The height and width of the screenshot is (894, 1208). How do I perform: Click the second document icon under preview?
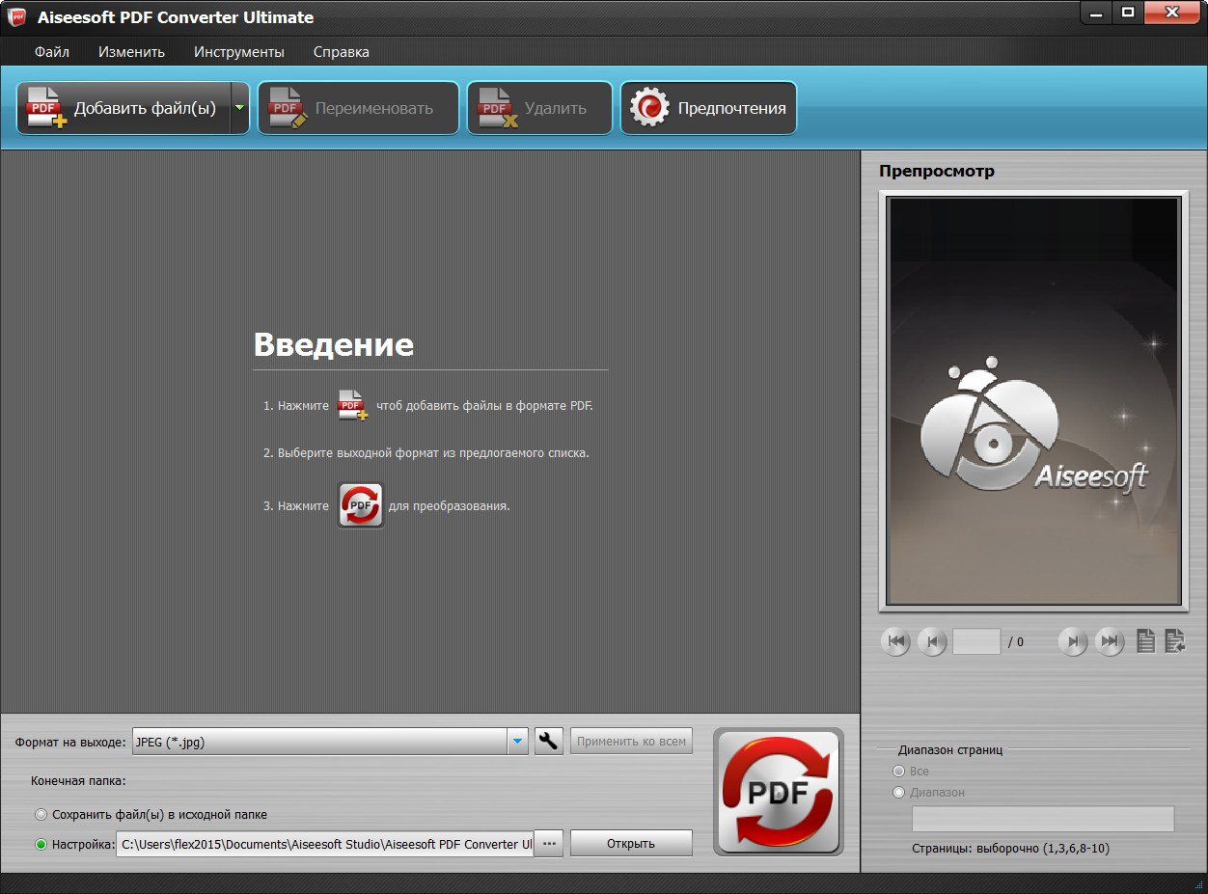click(x=1174, y=641)
